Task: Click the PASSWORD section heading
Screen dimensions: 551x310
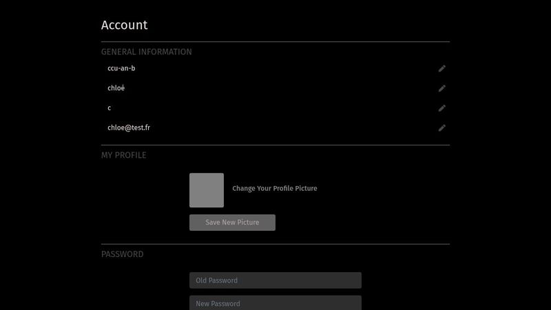Action: [x=123, y=254]
